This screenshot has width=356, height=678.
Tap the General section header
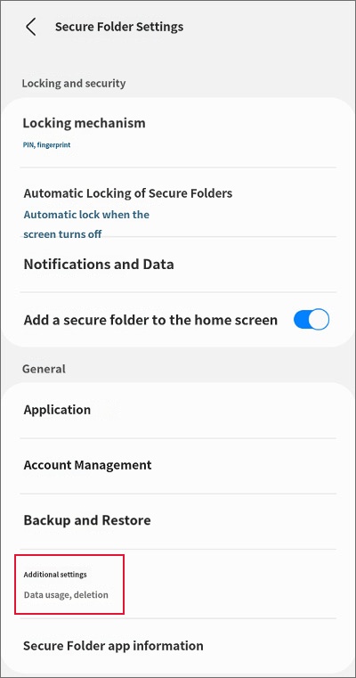(x=44, y=369)
